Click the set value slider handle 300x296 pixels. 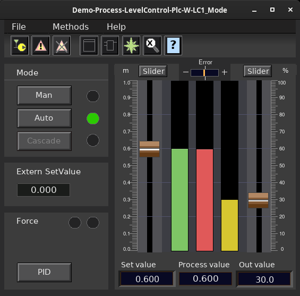(149, 149)
